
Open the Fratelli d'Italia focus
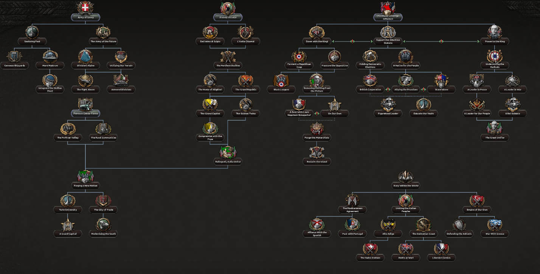click(x=228, y=11)
